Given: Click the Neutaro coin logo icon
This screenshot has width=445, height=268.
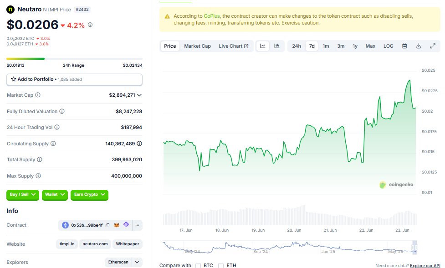Looking at the screenshot, I should (x=10, y=10).
